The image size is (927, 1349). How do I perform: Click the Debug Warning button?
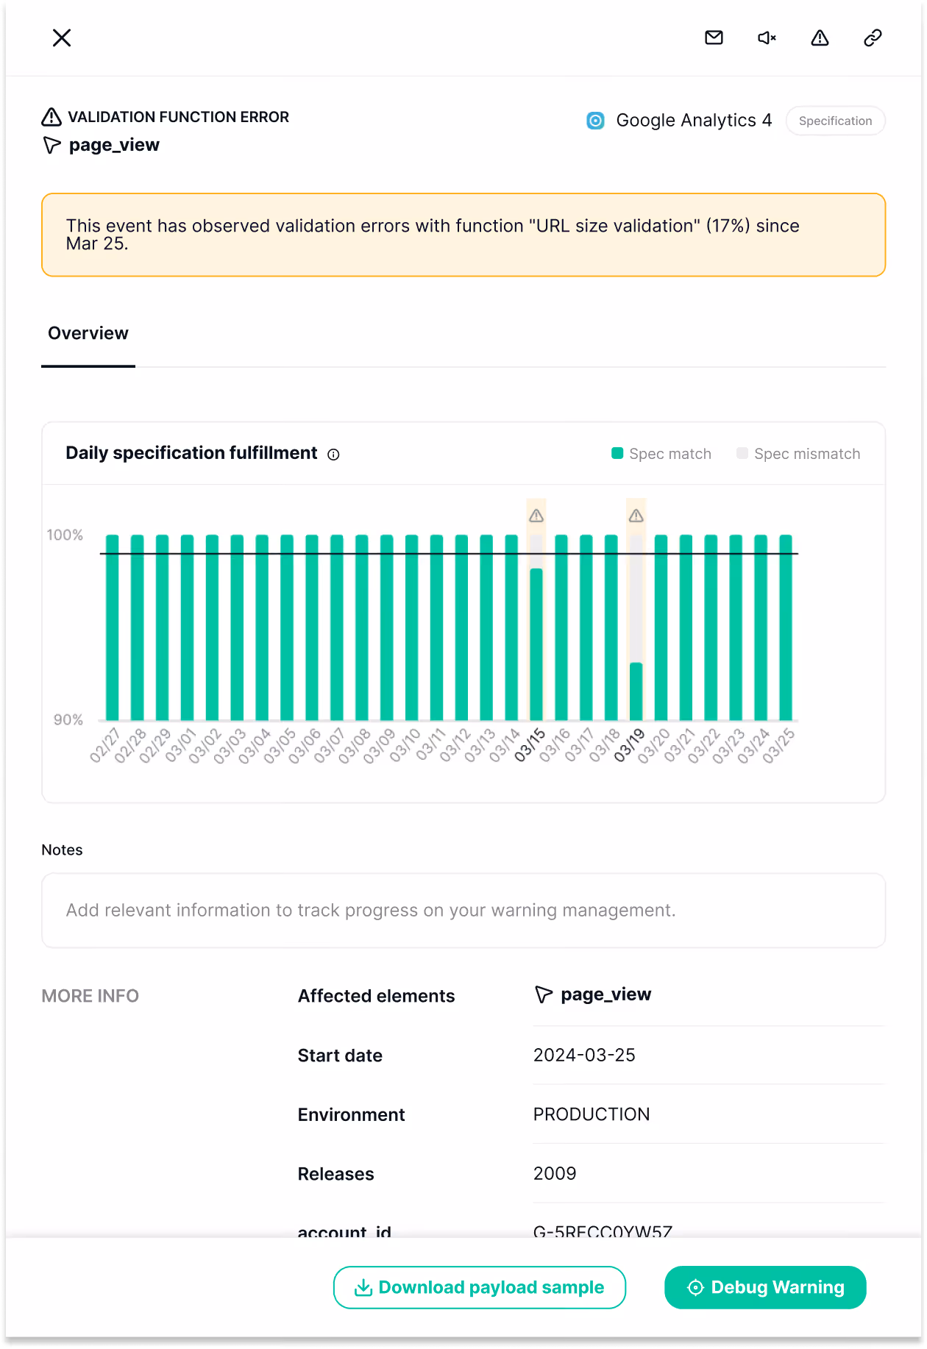click(x=765, y=1287)
